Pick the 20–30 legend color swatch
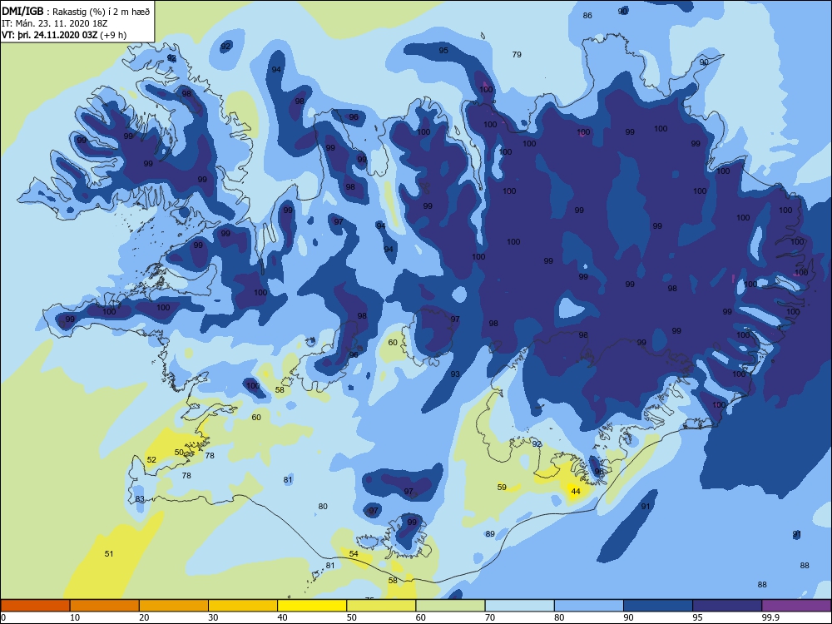Viewport: 832px width, 624px height. tap(174, 606)
